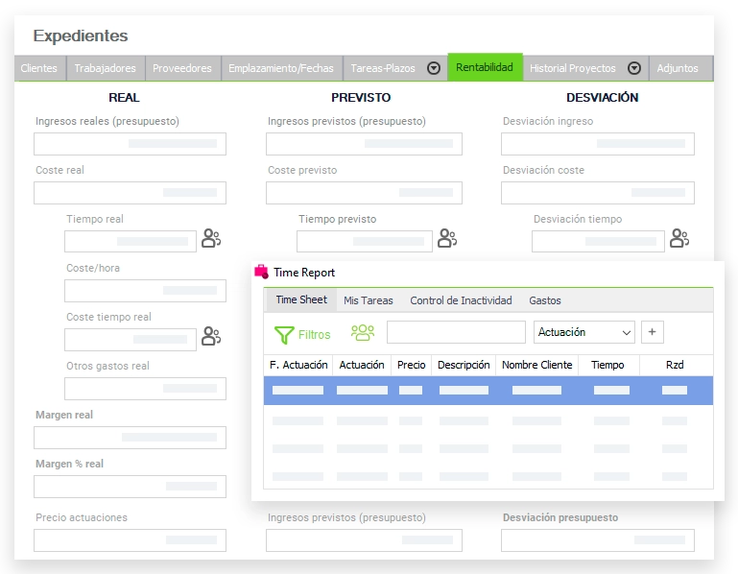Click the green group users icon

tap(363, 333)
